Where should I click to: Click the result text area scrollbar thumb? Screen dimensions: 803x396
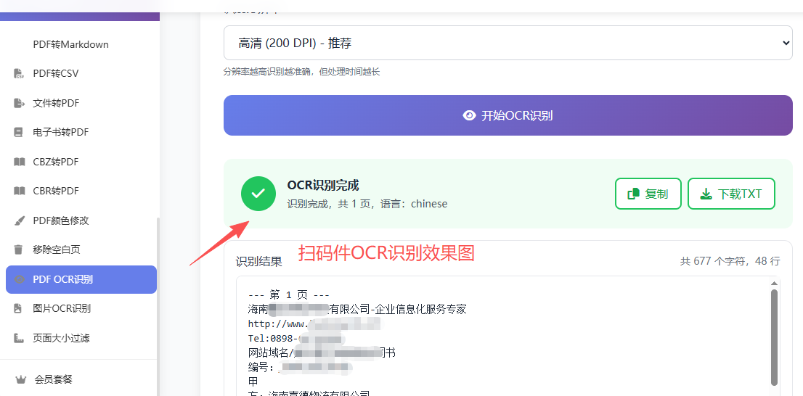[774, 338]
